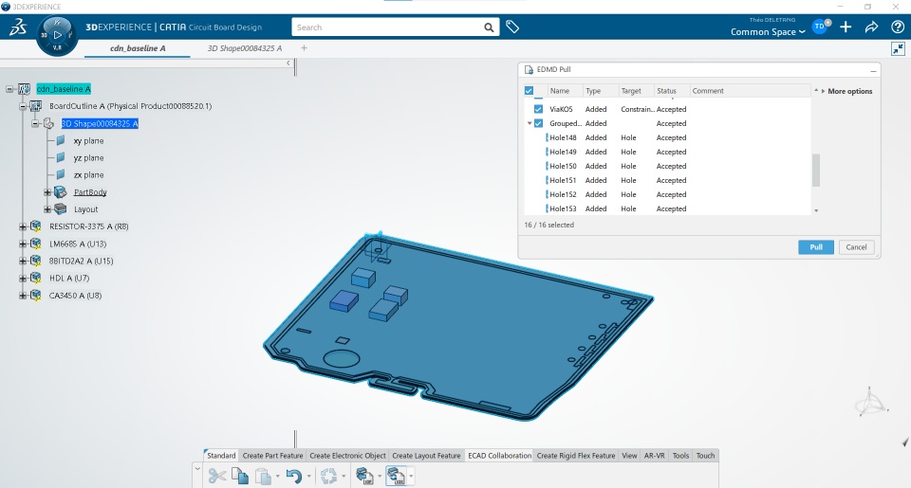Image resolution: width=911 pixels, height=488 pixels.
Task: Uncheck the Grouped row checkbox
Action: (539, 123)
